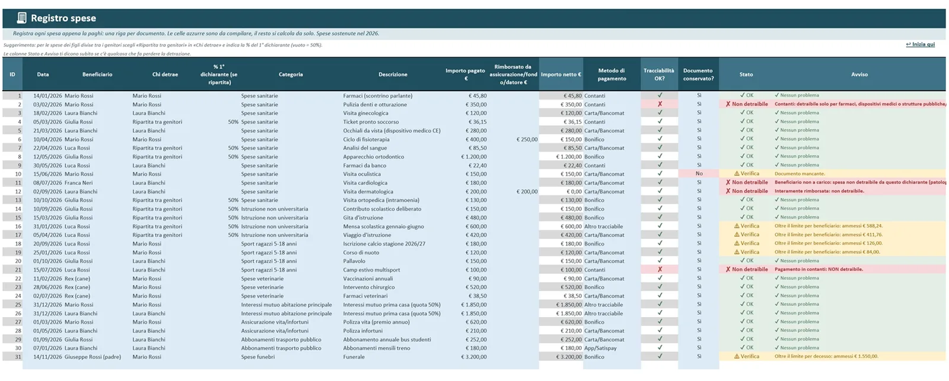This screenshot has width=949, height=381.
Task: Click the 'Vaccinazioni annuali' cell
Action: (x=368, y=278)
